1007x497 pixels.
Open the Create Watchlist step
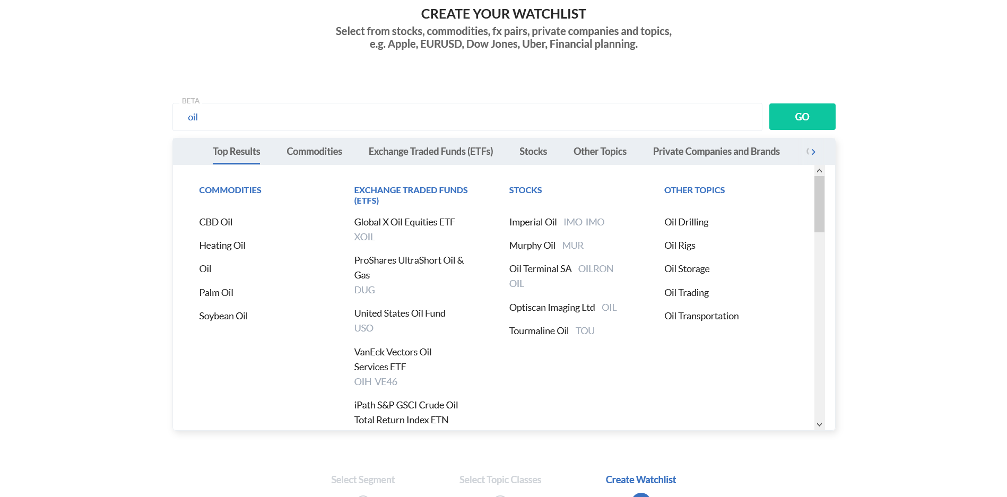pos(640,480)
